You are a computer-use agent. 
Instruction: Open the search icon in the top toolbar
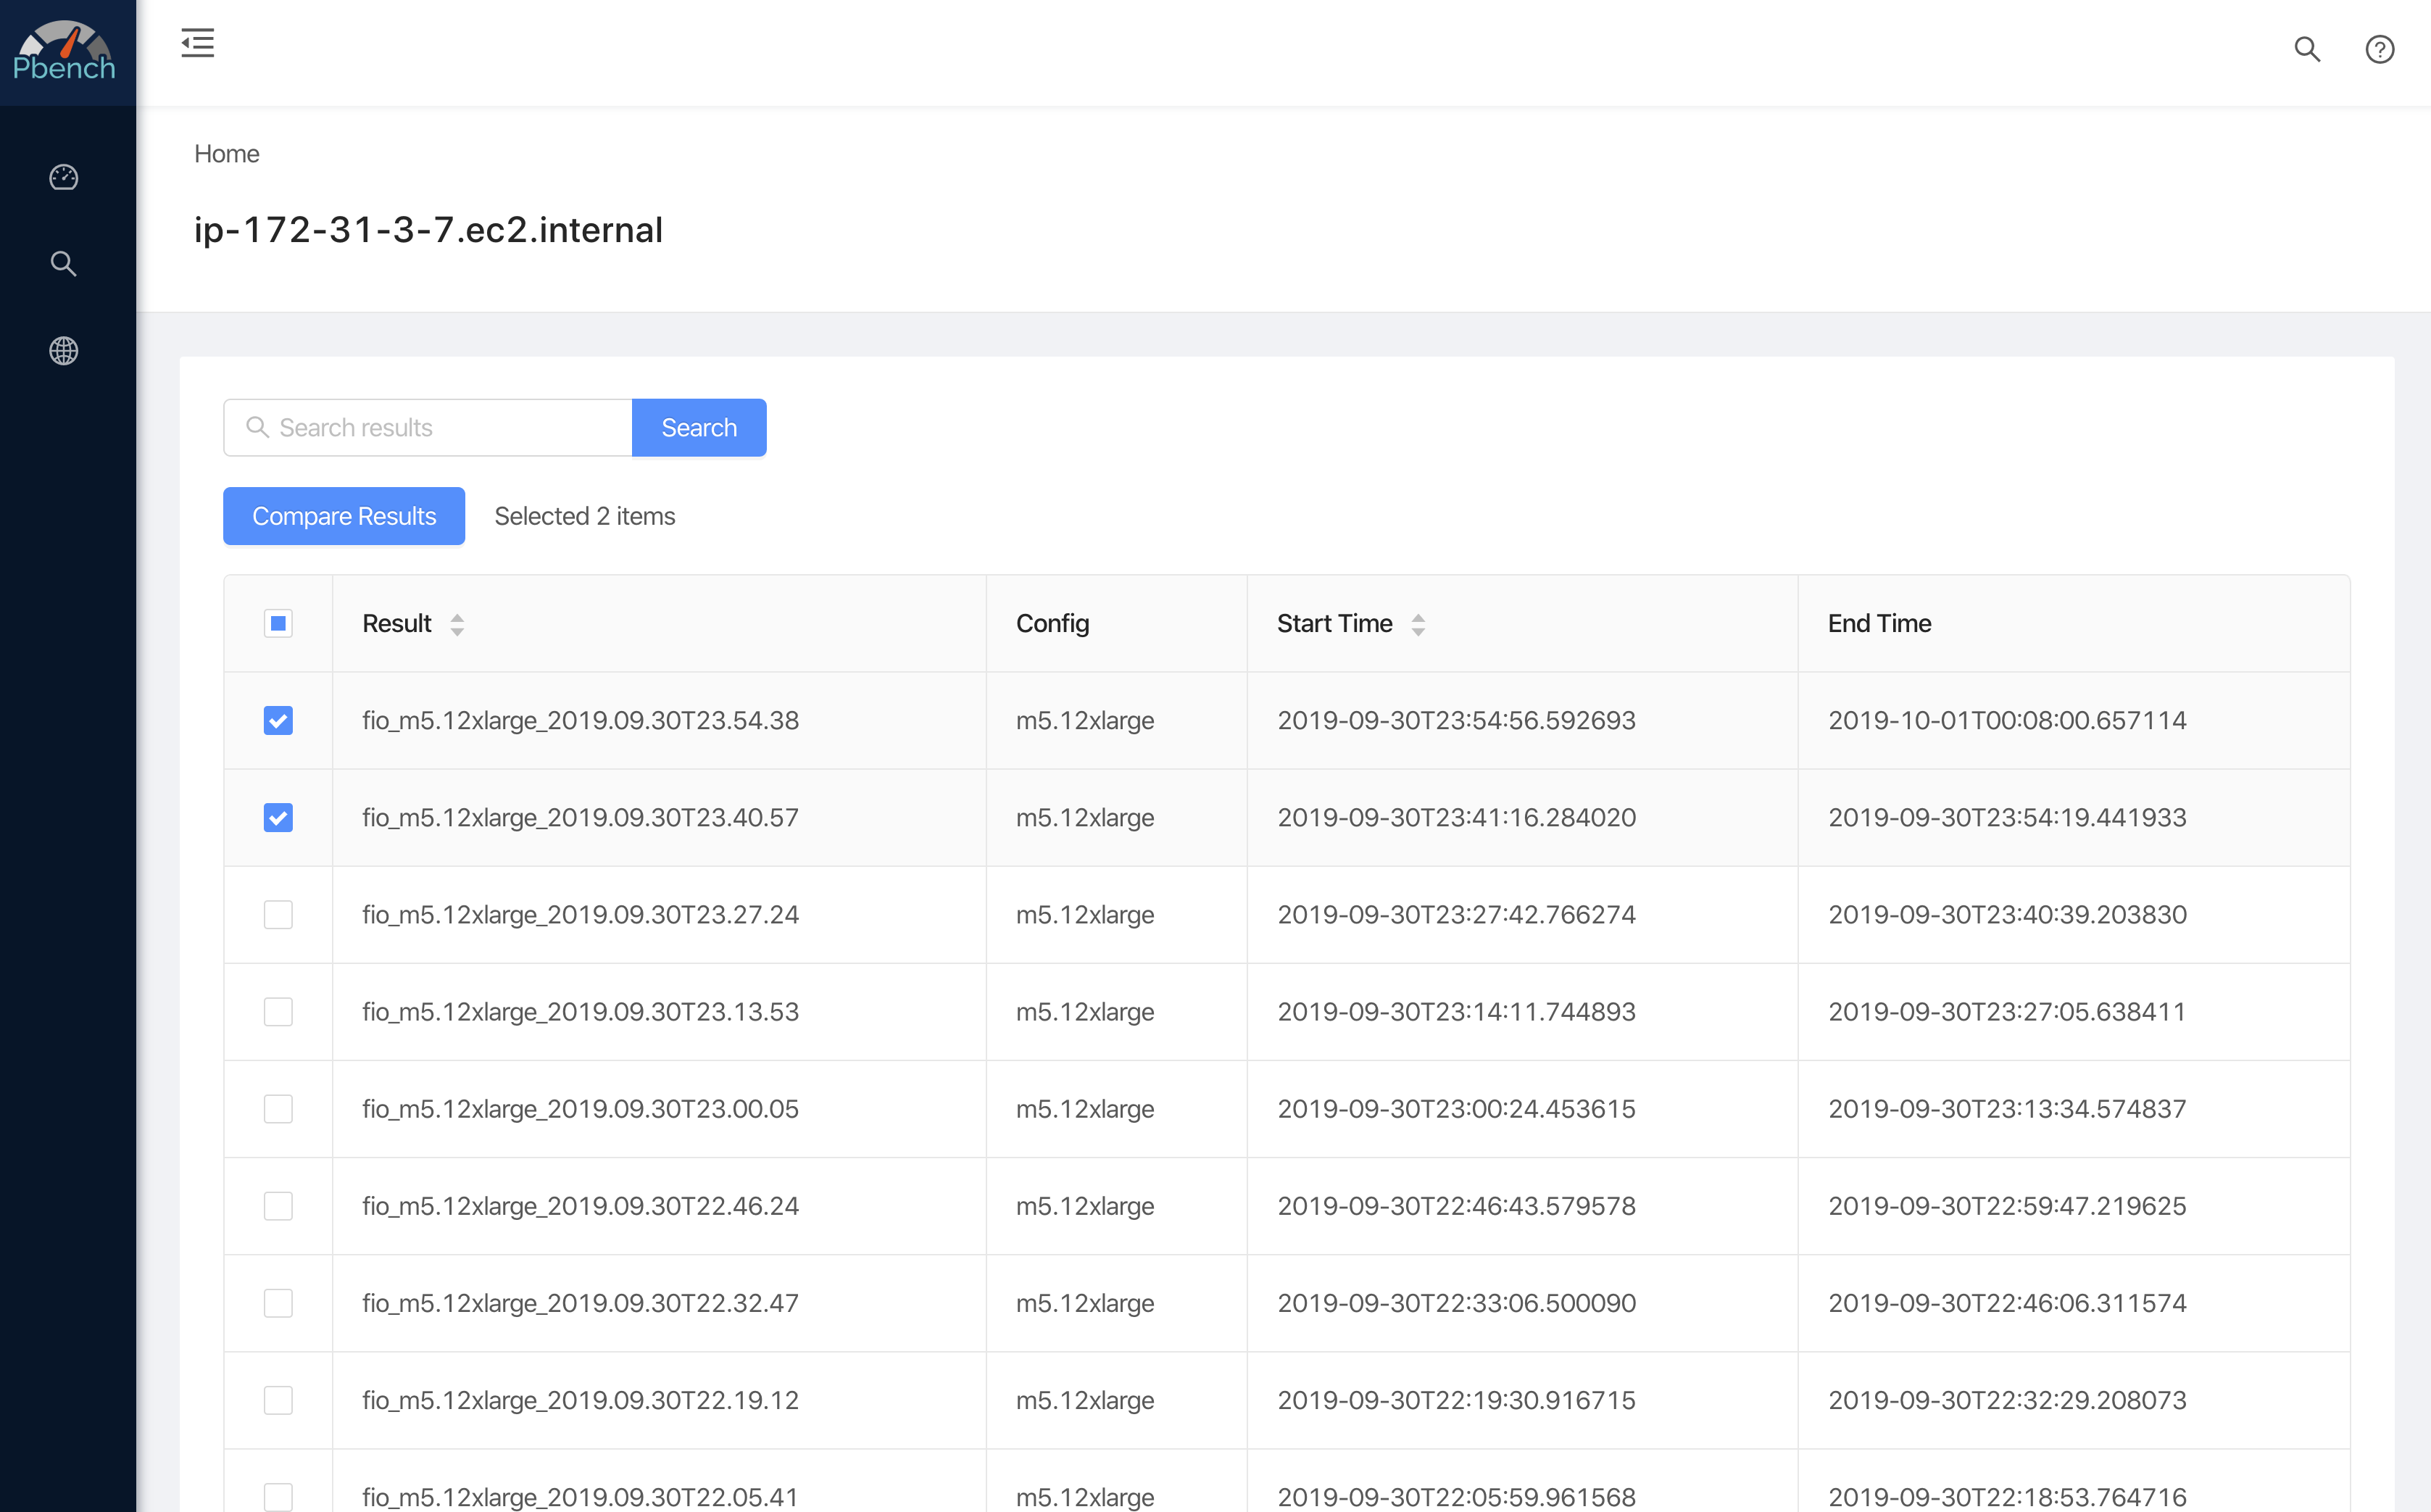[x=2307, y=49]
